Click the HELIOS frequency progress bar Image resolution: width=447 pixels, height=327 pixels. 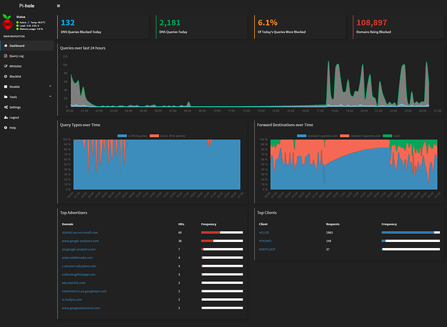(x=410, y=232)
